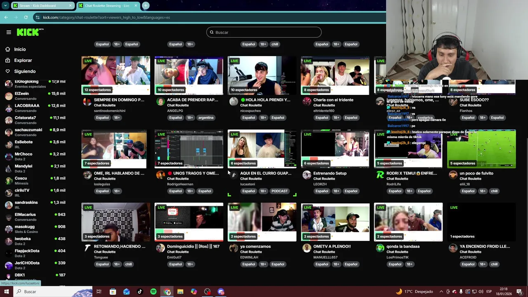The width and height of the screenshot is (528, 297).
Task: Open Task View from taskbar
Action: click(x=99, y=292)
